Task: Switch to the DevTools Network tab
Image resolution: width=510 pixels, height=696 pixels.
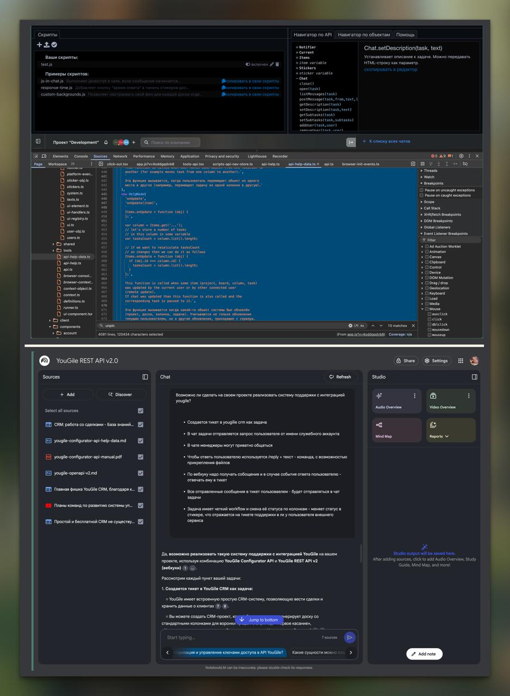Action: 120,156
